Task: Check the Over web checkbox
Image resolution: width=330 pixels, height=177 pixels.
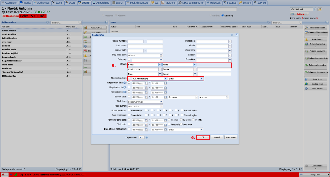Action: click(x=181, y=124)
